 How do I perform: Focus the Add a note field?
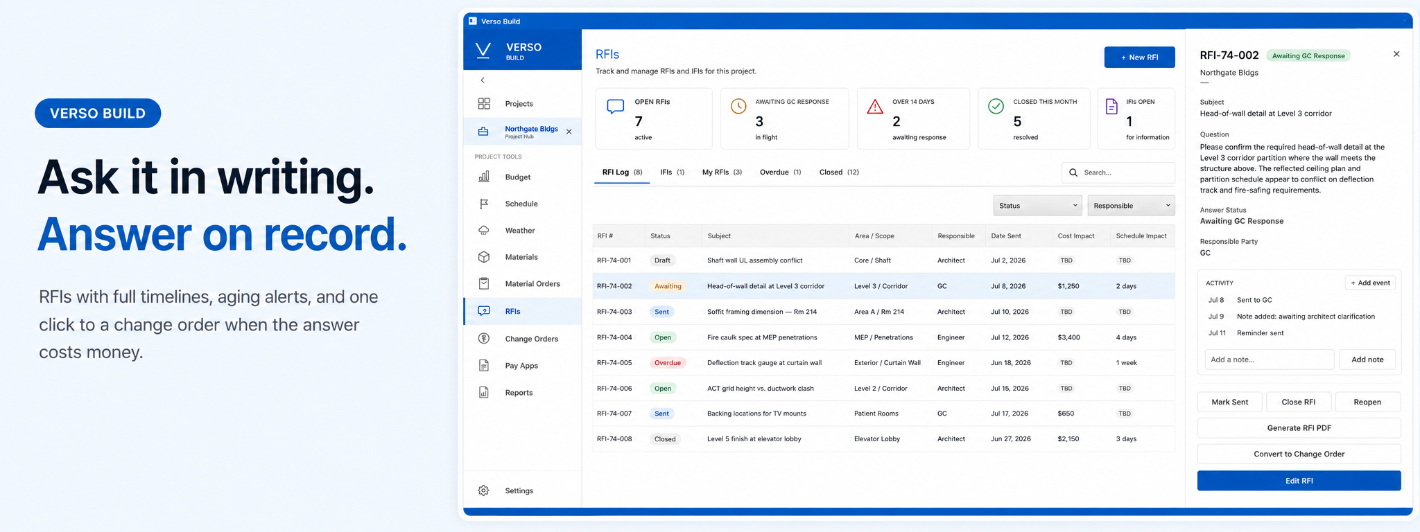(x=1269, y=360)
